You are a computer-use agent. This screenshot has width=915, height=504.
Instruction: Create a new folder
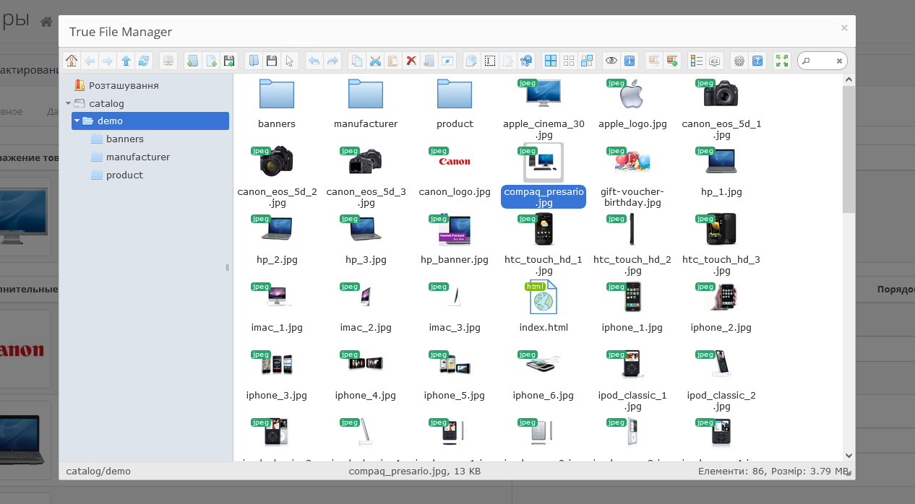193,61
